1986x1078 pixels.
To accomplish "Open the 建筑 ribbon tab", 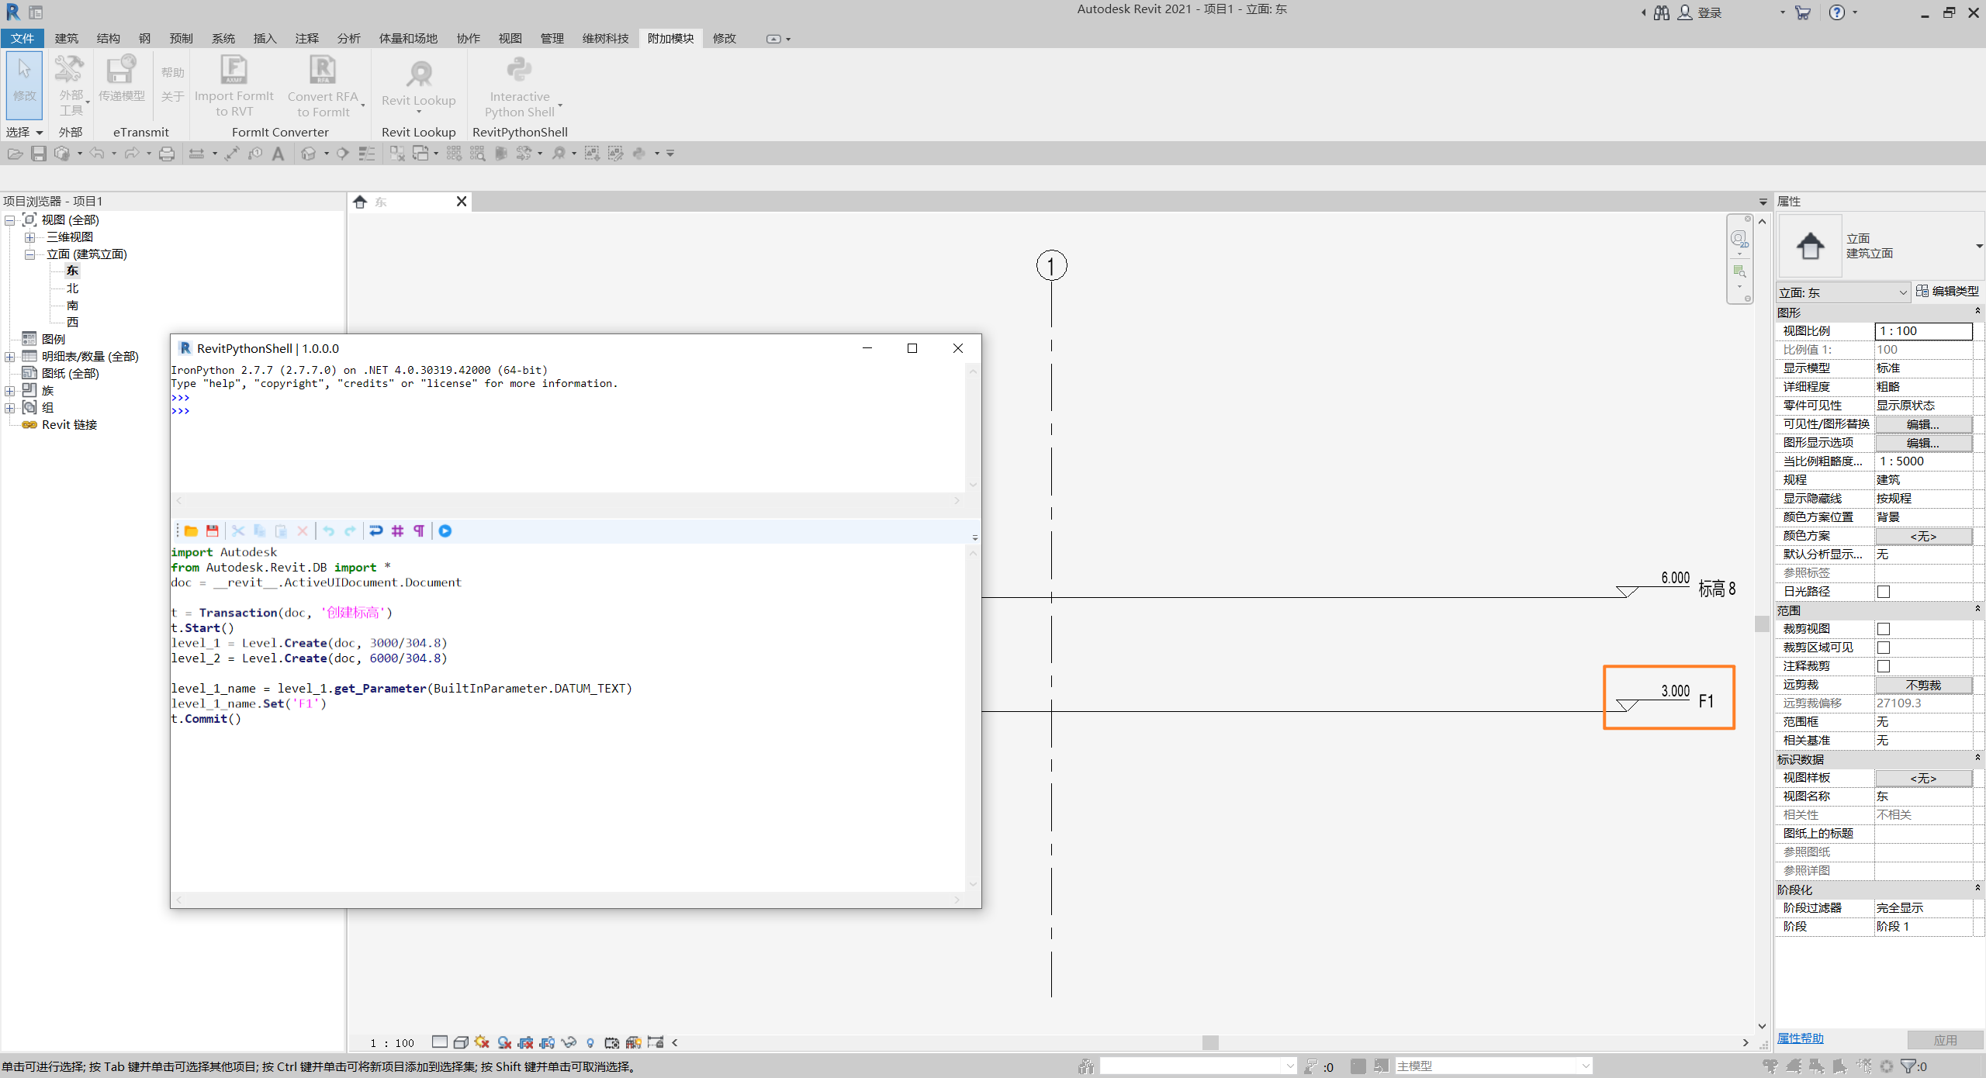I will (x=67, y=38).
